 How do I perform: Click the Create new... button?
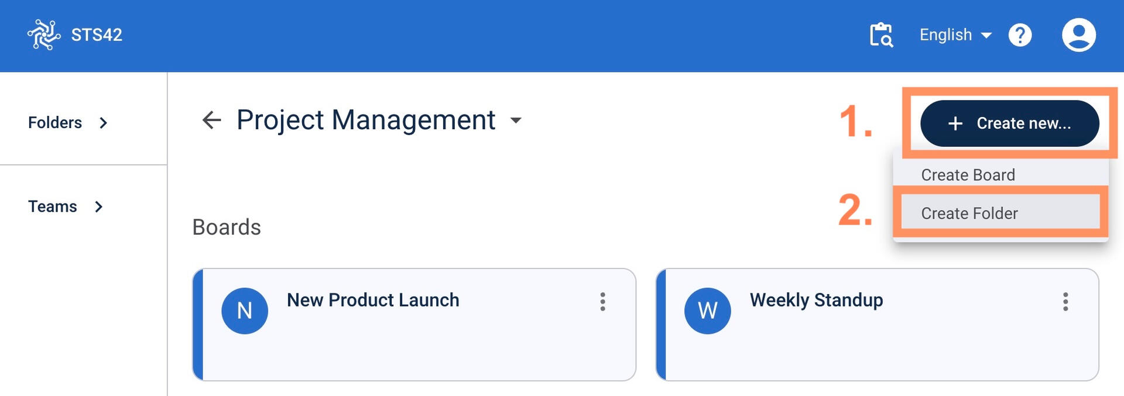click(x=1009, y=123)
